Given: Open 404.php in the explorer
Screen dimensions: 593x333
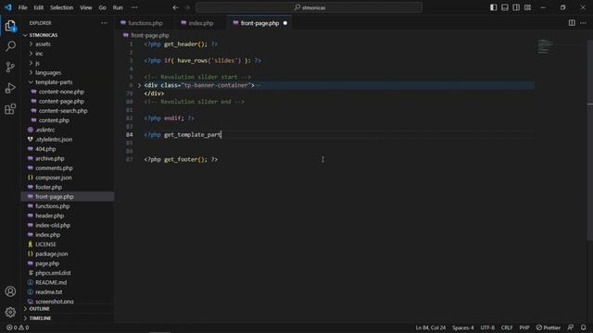Looking at the screenshot, I should coord(45,149).
